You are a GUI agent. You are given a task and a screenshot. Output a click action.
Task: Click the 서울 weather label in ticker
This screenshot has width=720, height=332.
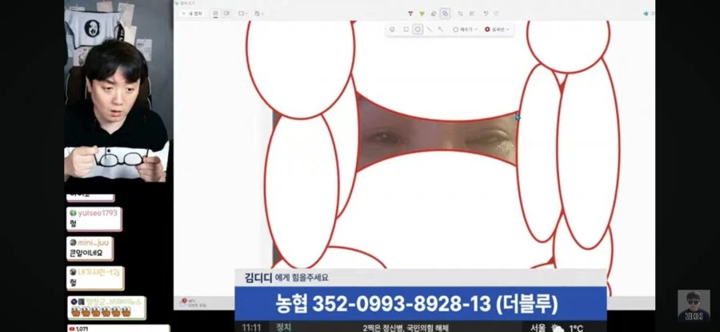538,328
